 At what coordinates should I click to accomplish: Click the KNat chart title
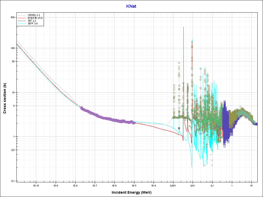click(x=131, y=6)
